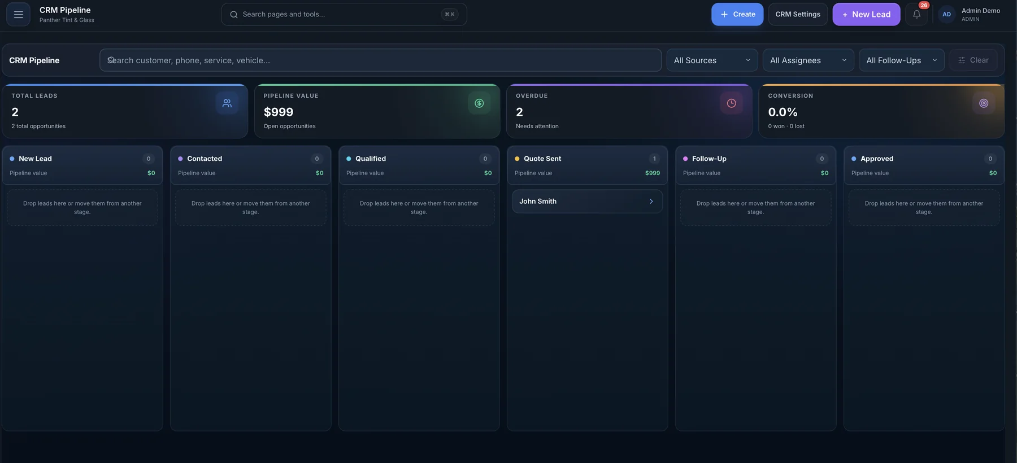Click the 0.0% conversion figure
The image size is (1017, 463).
click(x=783, y=112)
